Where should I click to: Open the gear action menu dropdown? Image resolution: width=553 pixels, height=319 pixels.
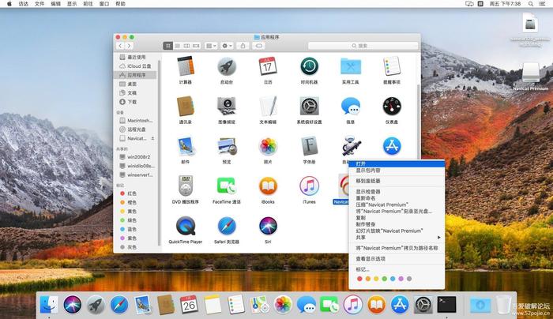(227, 46)
